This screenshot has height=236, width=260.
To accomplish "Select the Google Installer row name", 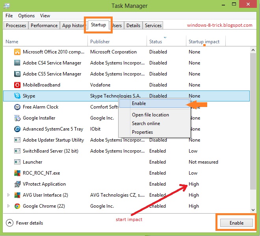I will coord(39,118).
